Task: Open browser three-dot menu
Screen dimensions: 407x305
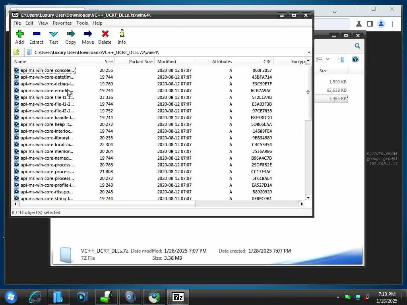Action: 392,24
